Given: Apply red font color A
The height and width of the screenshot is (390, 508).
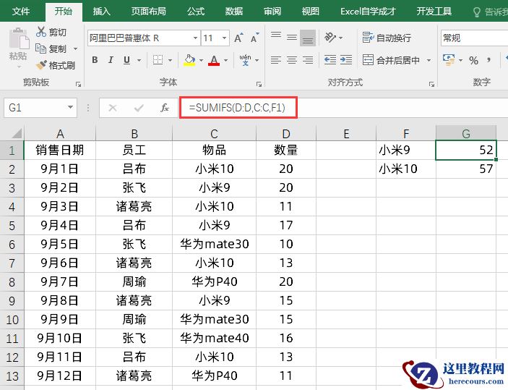Looking at the screenshot, I should tap(214, 60).
